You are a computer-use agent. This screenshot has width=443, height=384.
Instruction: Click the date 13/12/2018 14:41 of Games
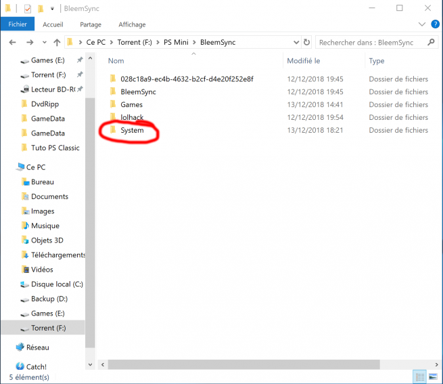point(315,105)
